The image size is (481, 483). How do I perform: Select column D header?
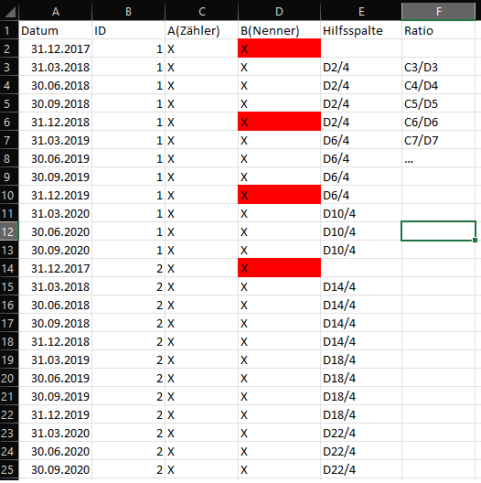coord(279,12)
